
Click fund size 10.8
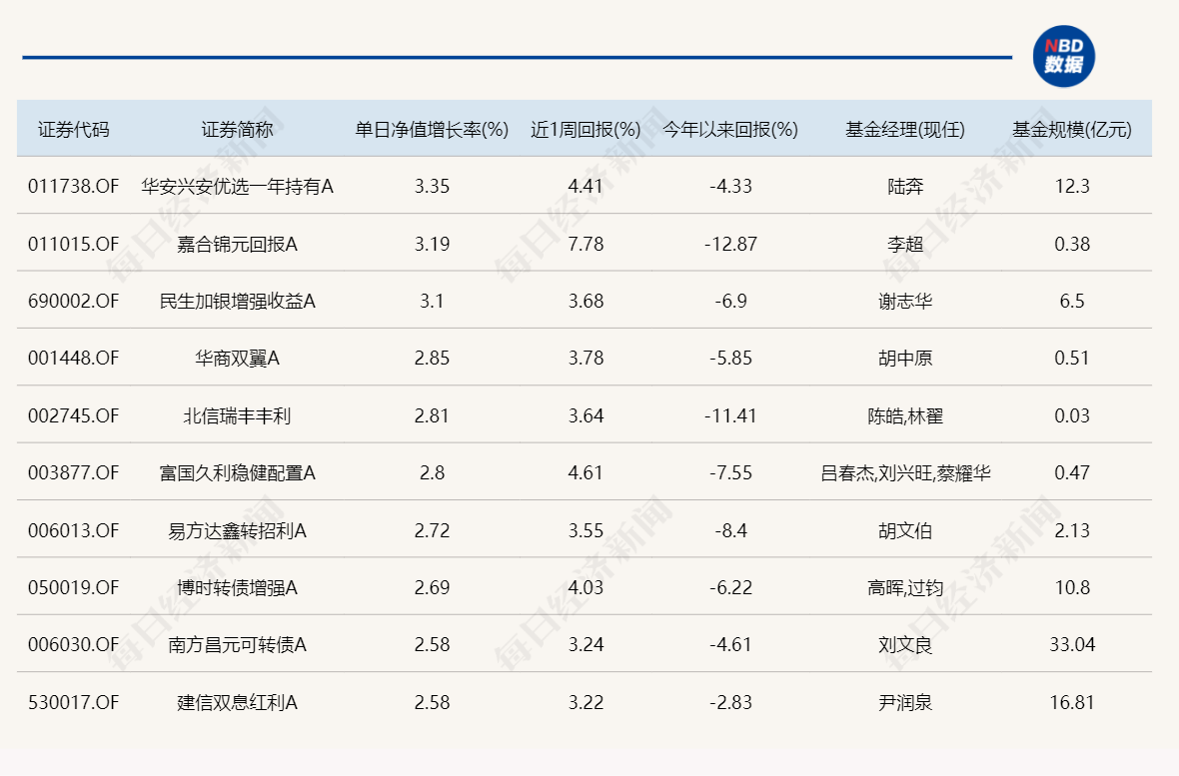[x=1071, y=588]
